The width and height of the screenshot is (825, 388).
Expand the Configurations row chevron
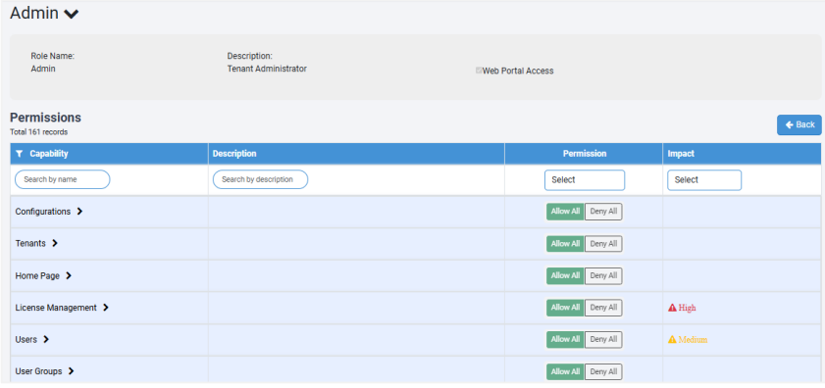pos(79,212)
